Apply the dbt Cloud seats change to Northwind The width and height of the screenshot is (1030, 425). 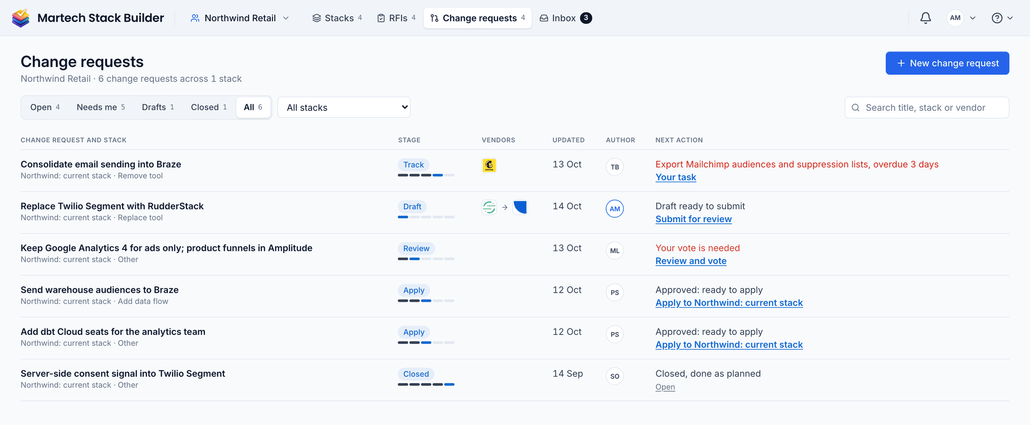(x=729, y=345)
